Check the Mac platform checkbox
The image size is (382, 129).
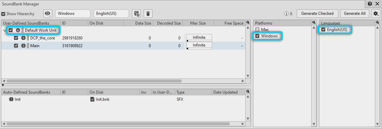click(257, 30)
